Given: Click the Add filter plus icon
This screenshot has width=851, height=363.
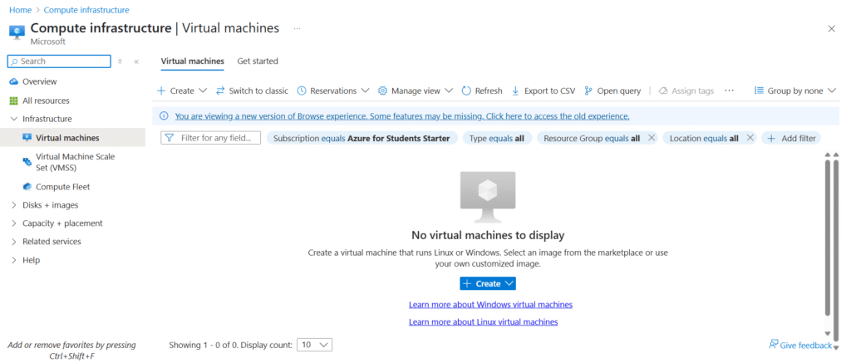Looking at the screenshot, I should pyautogui.click(x=771, y=139).
